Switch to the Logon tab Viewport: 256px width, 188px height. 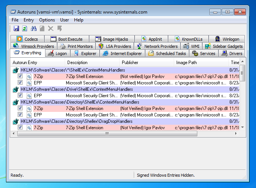click(x=58, y=53)
